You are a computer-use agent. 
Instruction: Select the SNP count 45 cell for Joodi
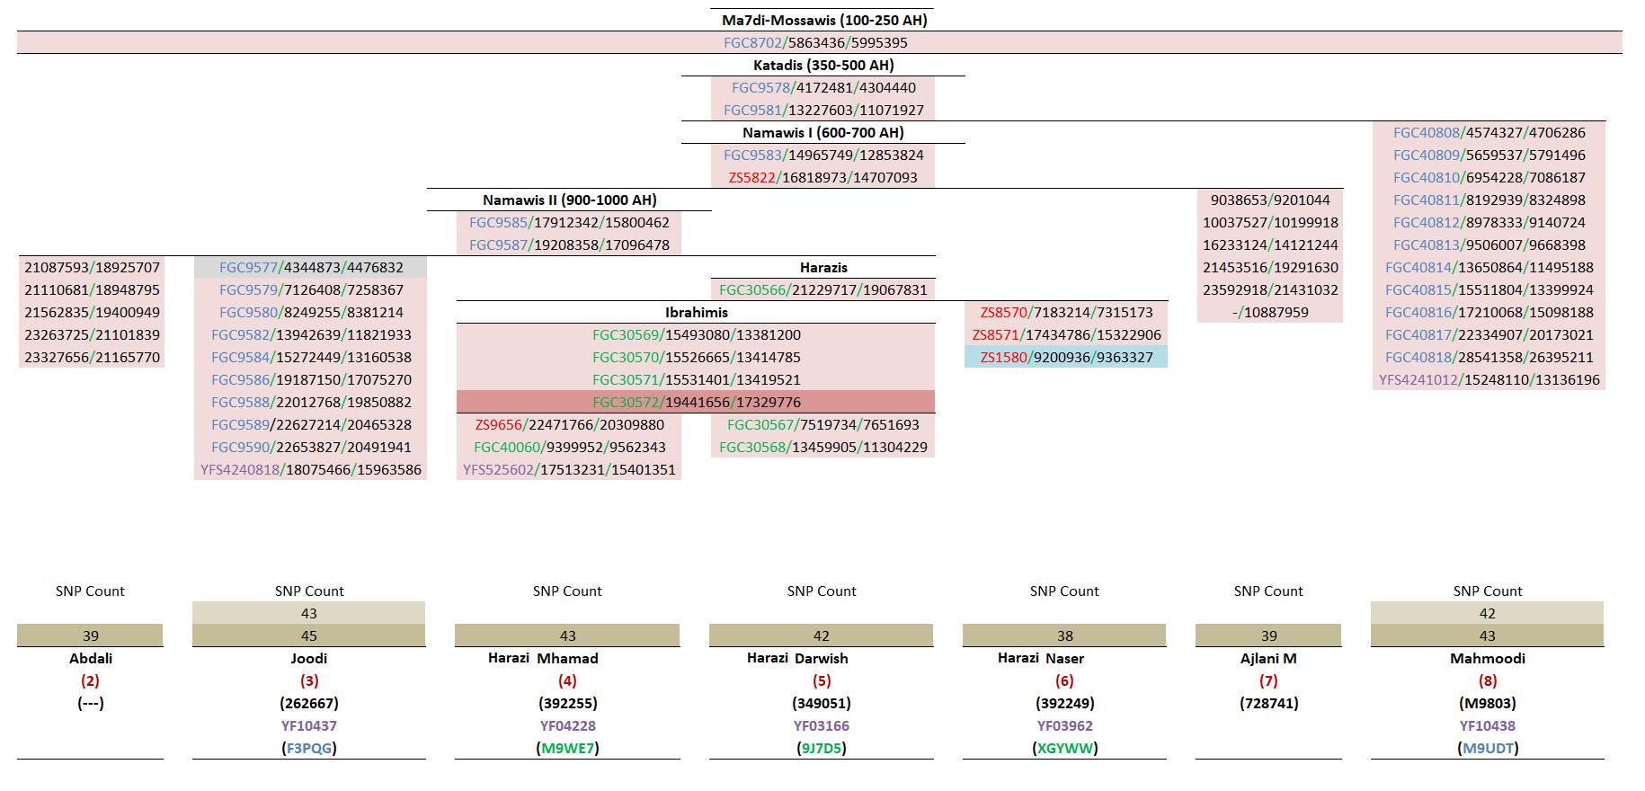pos(308,635)
